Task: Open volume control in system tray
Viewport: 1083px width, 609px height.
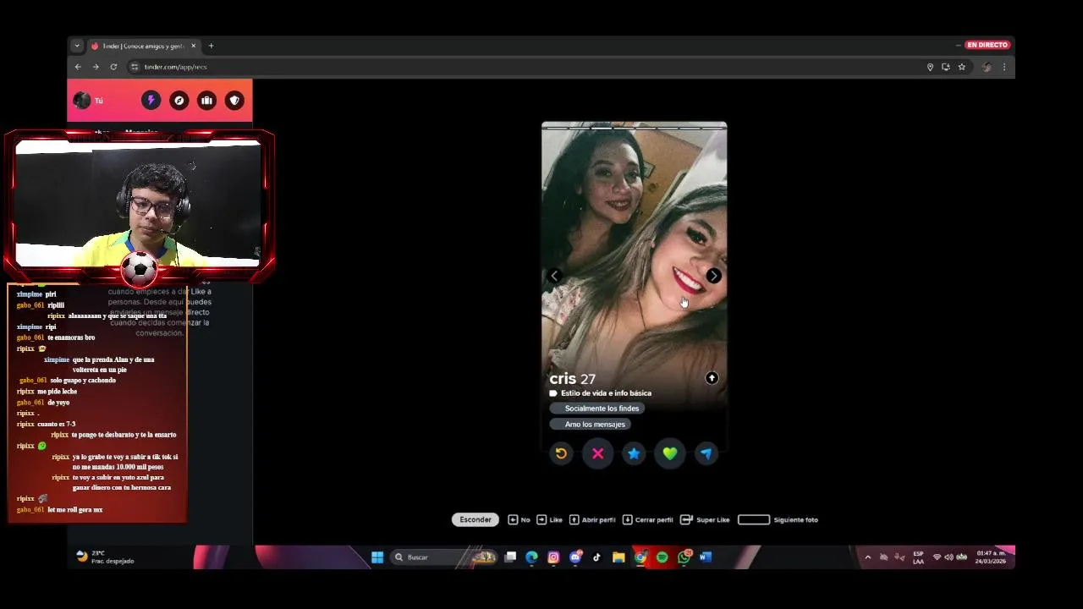Action: 948,557
